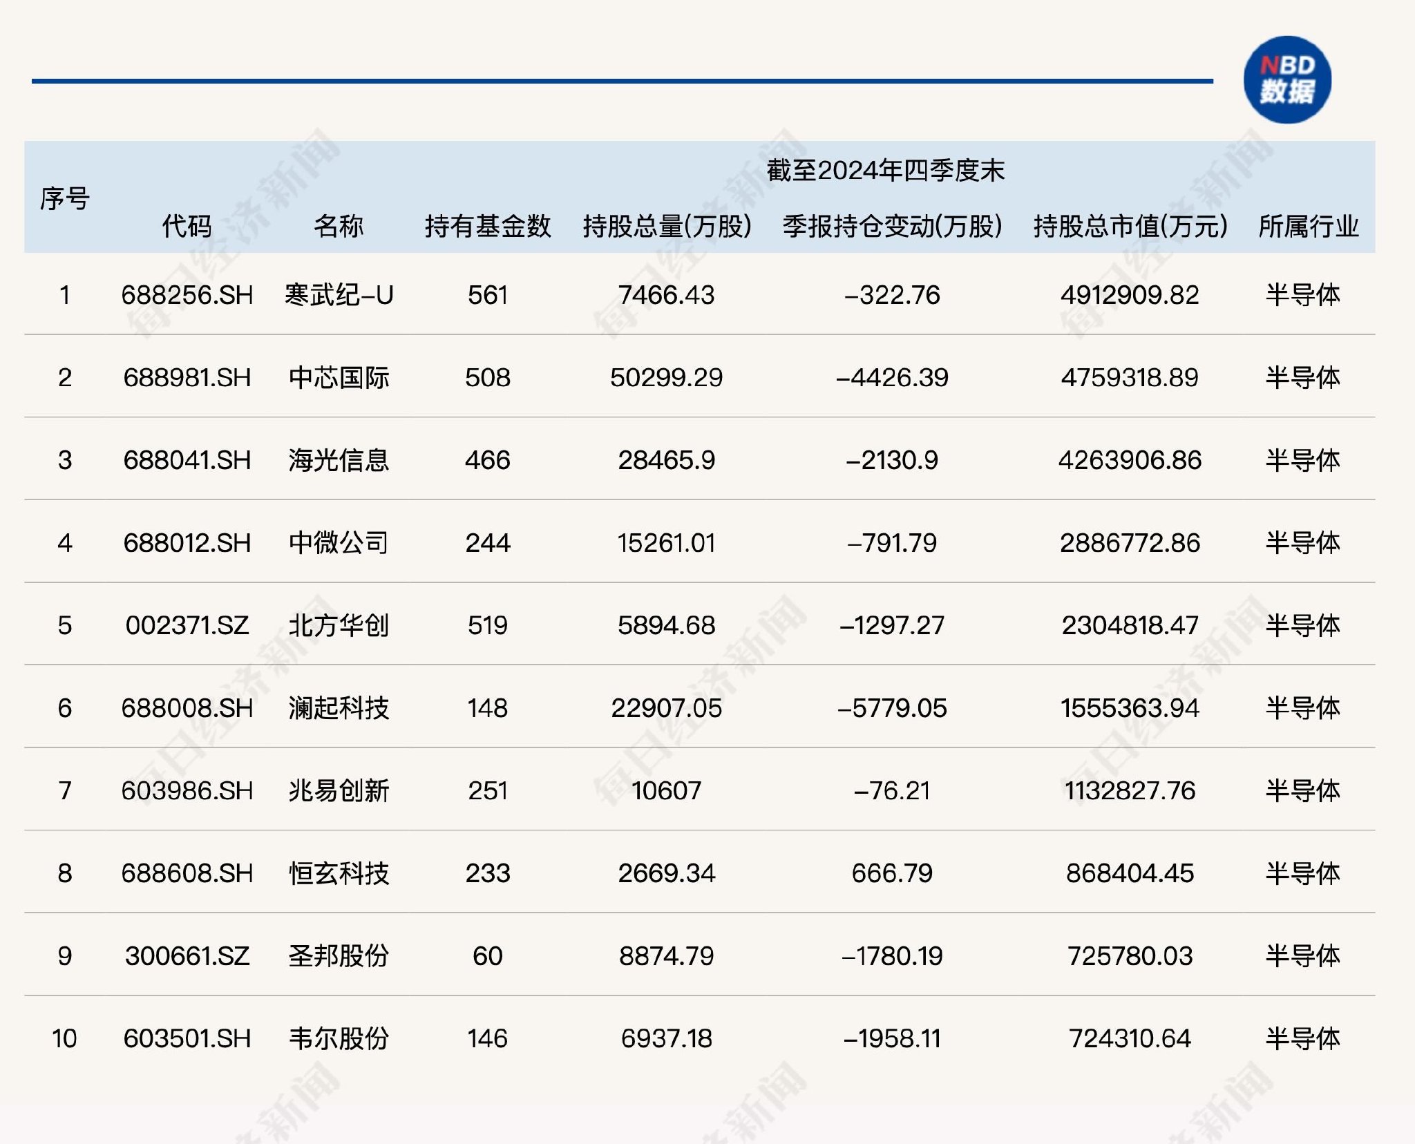Click the 持股总量(万股) column header

point(667,226)
